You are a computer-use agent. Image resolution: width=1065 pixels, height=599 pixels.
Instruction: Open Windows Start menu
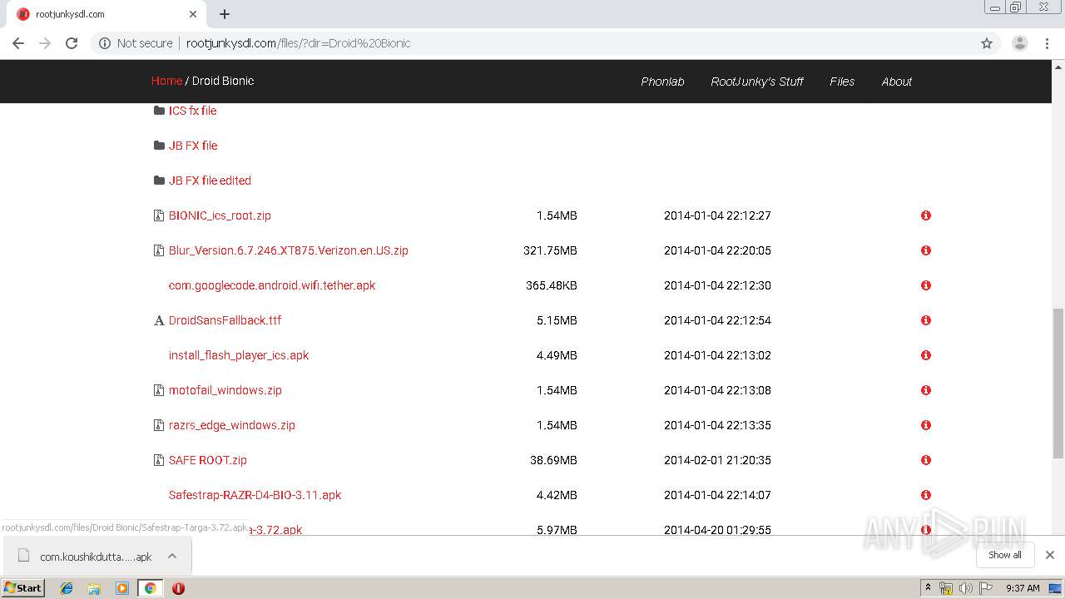tap(22, 588)
